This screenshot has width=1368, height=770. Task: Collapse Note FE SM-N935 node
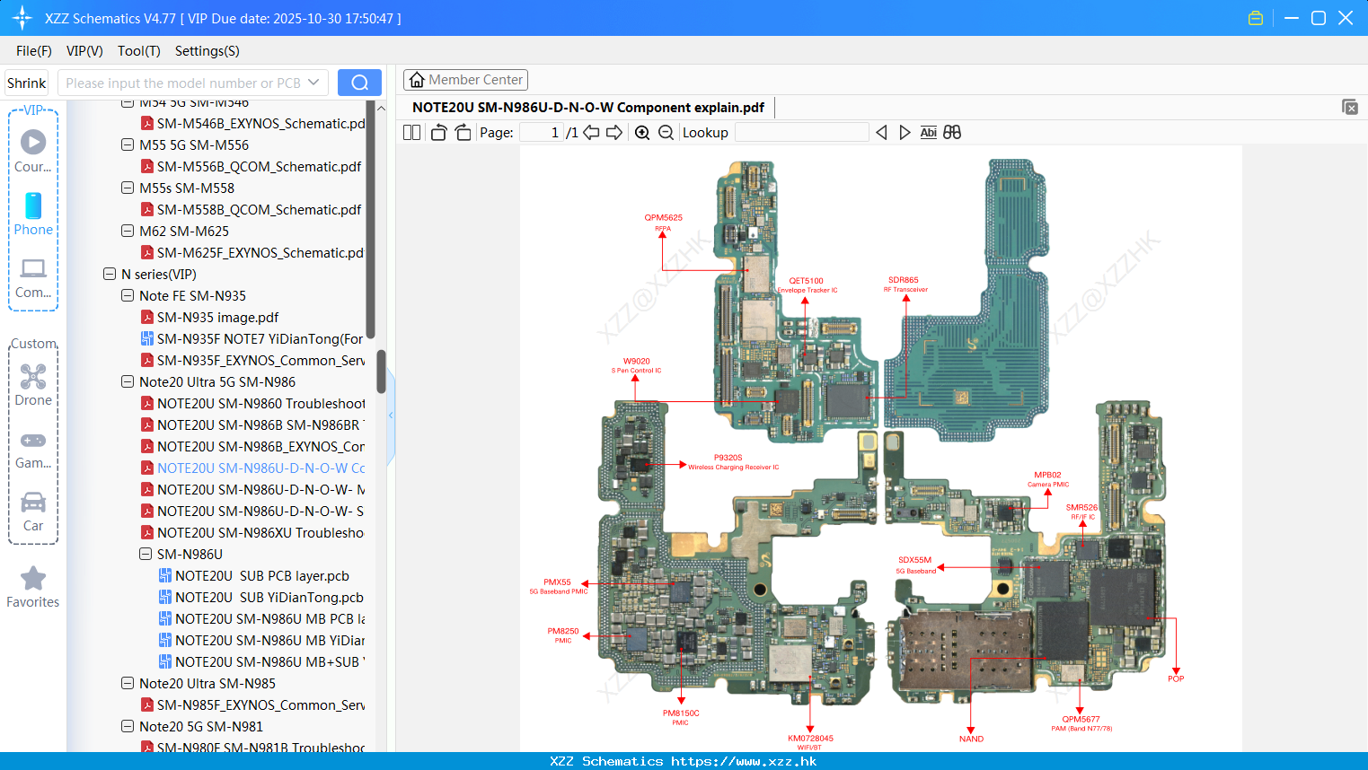coord(128,295)
